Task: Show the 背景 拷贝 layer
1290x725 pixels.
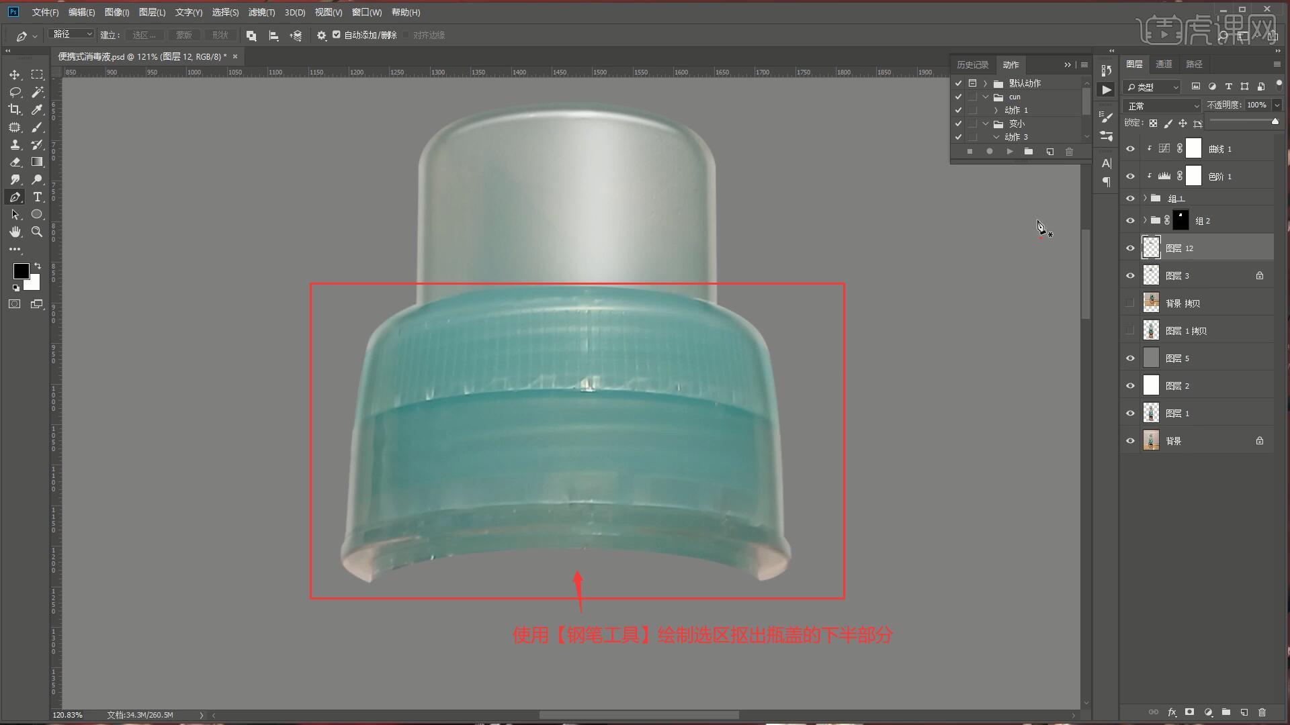Action: [1130, 303]
